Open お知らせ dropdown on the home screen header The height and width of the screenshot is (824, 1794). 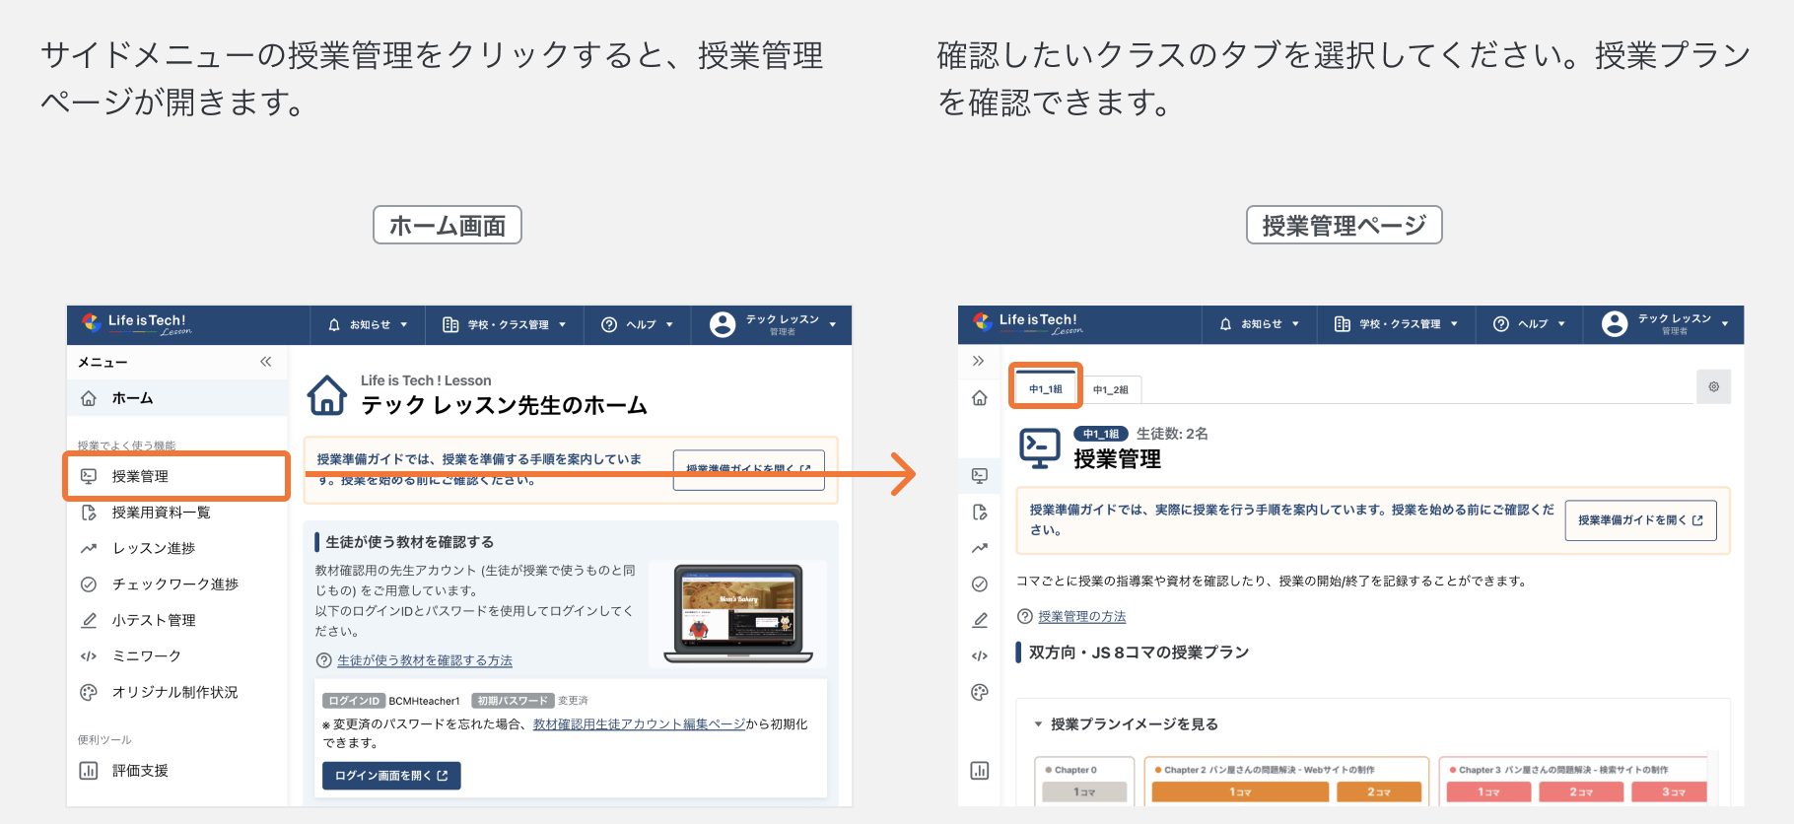pos(368,324)
